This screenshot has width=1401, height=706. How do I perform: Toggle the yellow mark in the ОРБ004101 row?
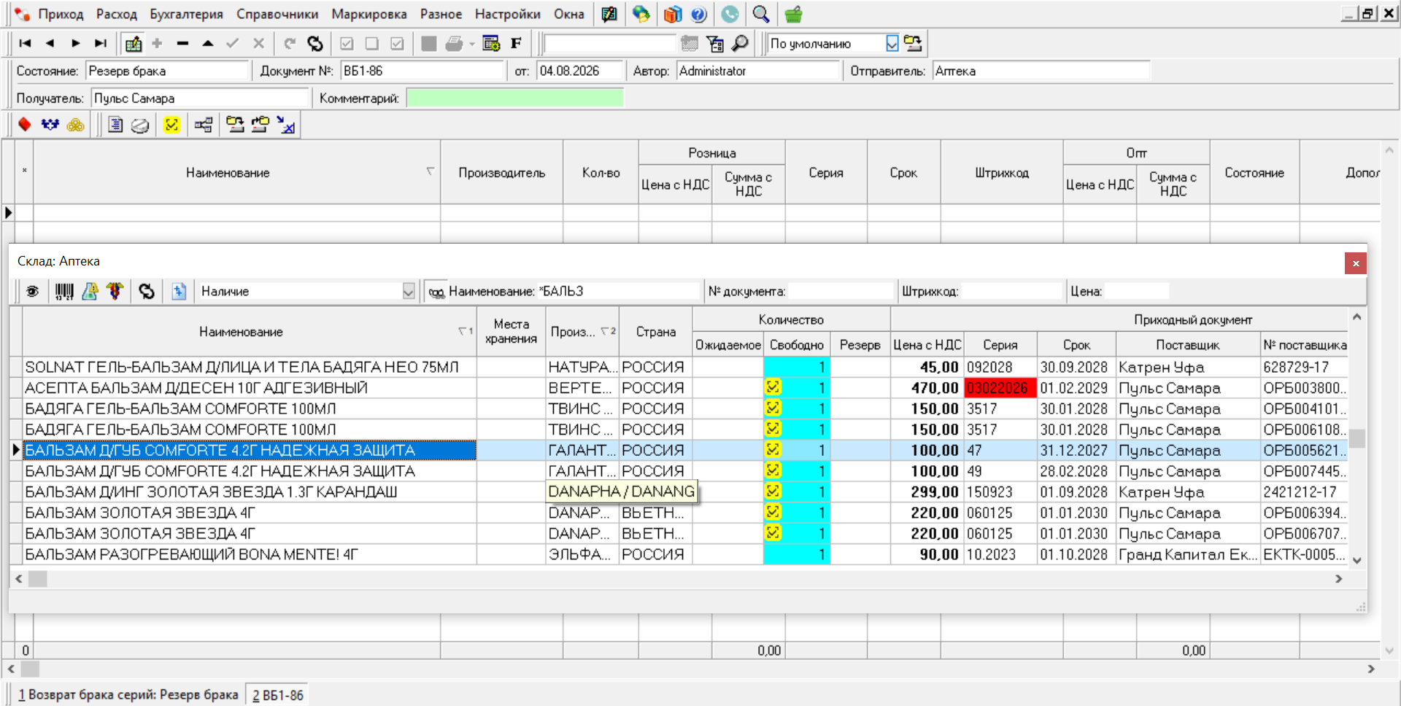773,408
